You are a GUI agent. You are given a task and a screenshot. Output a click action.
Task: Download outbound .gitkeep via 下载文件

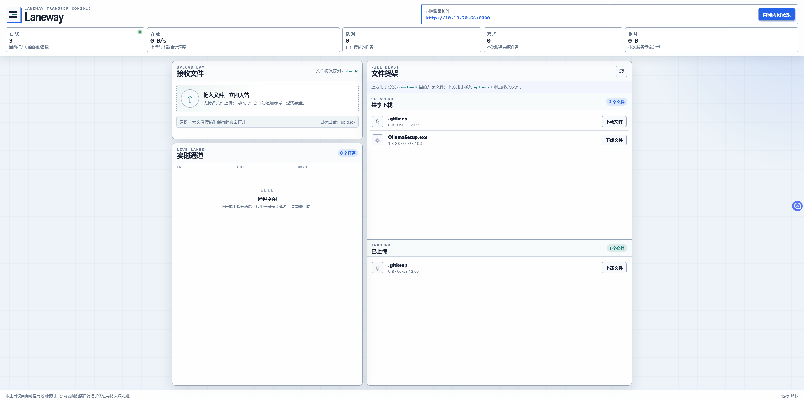click(614, 121)
